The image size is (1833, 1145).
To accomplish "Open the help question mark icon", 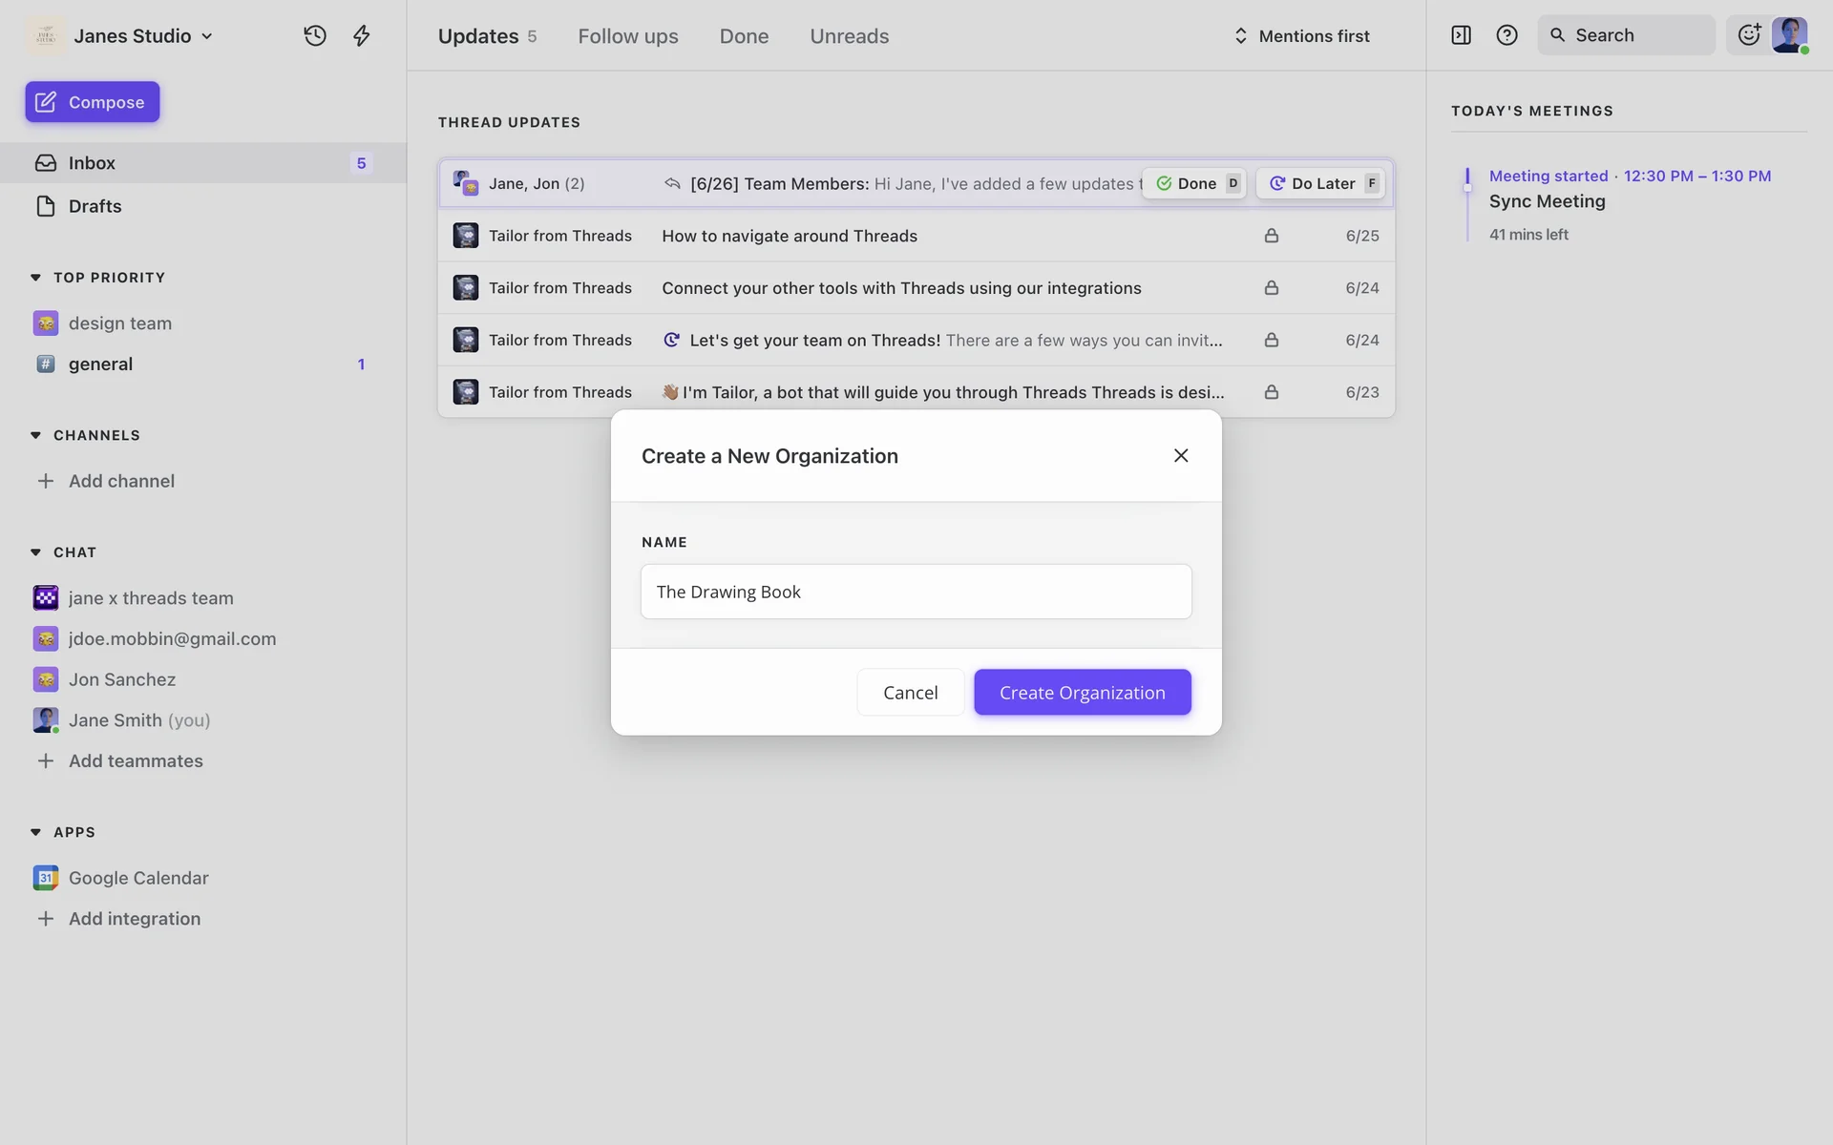I will click(1506, 35).
